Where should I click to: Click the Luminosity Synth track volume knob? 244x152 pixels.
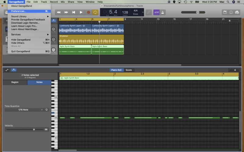[53, 29]
